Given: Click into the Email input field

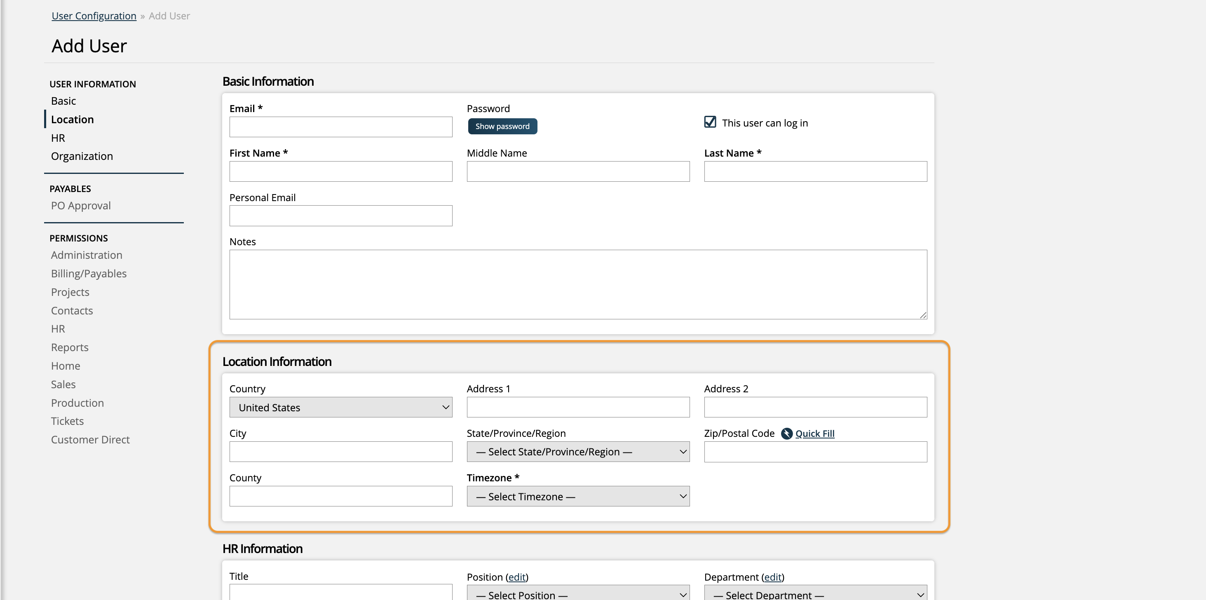Looking at the screenshot, I should (x=340, y=127).
